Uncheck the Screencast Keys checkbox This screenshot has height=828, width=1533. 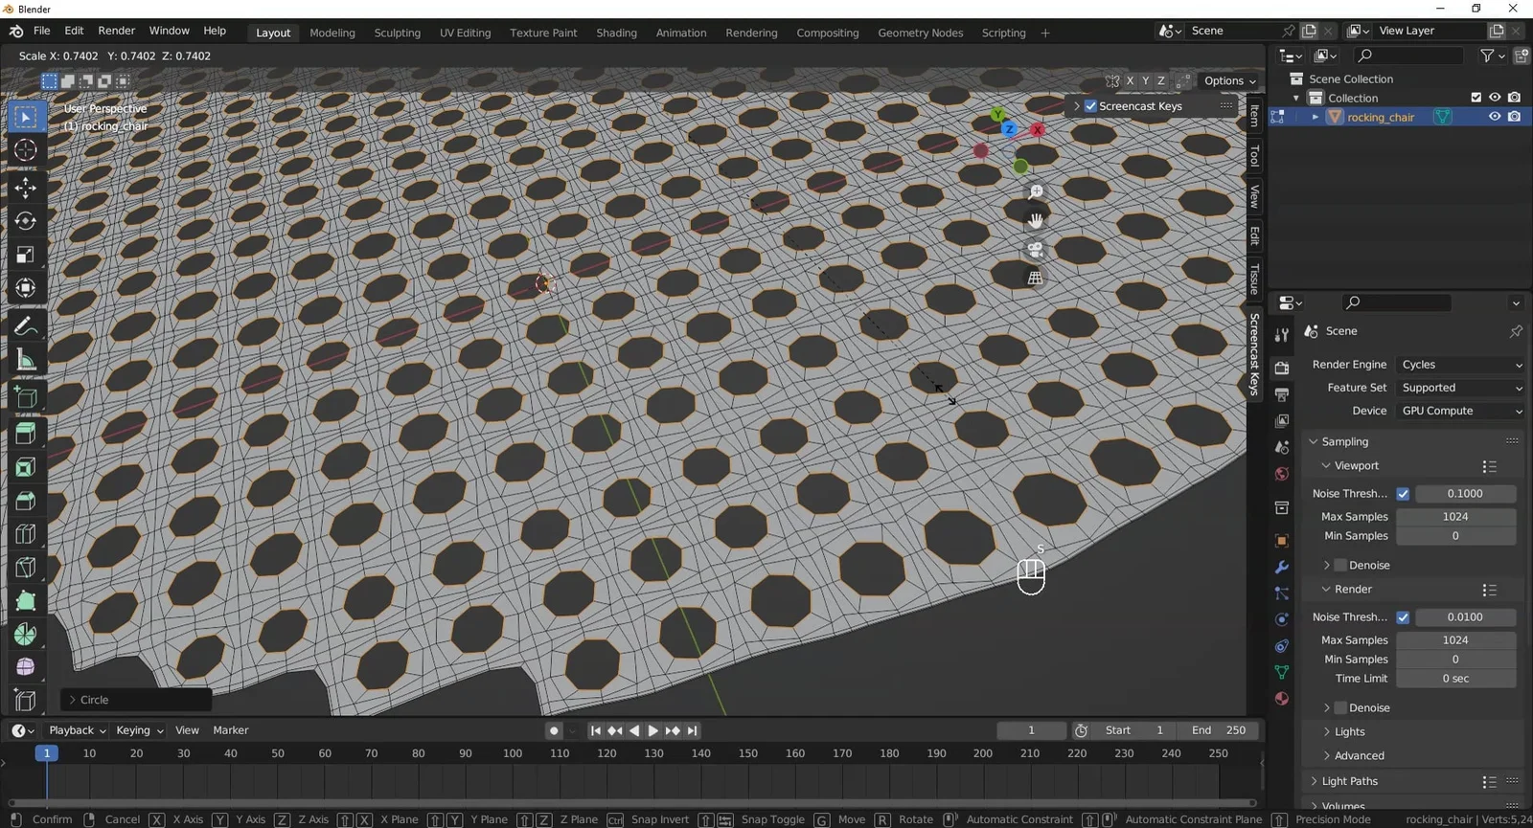(1090, 106)
